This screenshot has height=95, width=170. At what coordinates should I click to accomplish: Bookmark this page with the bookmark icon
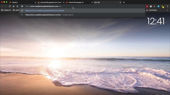click(17, 6)
